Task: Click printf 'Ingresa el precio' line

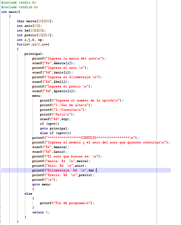Action: [62, 86]
